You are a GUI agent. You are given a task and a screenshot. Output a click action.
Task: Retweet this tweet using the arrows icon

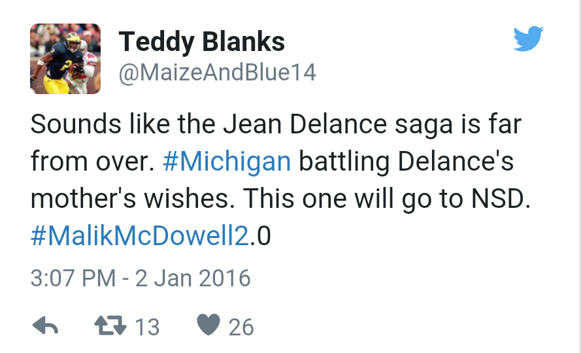(108, 326)
